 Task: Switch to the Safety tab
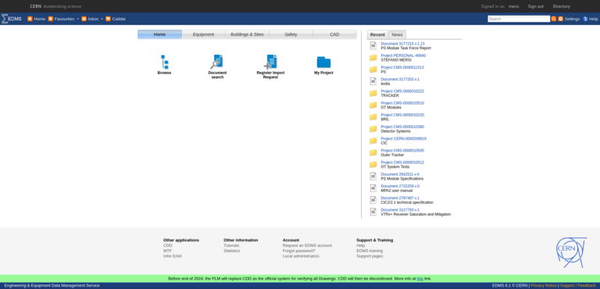coord(291,34)
